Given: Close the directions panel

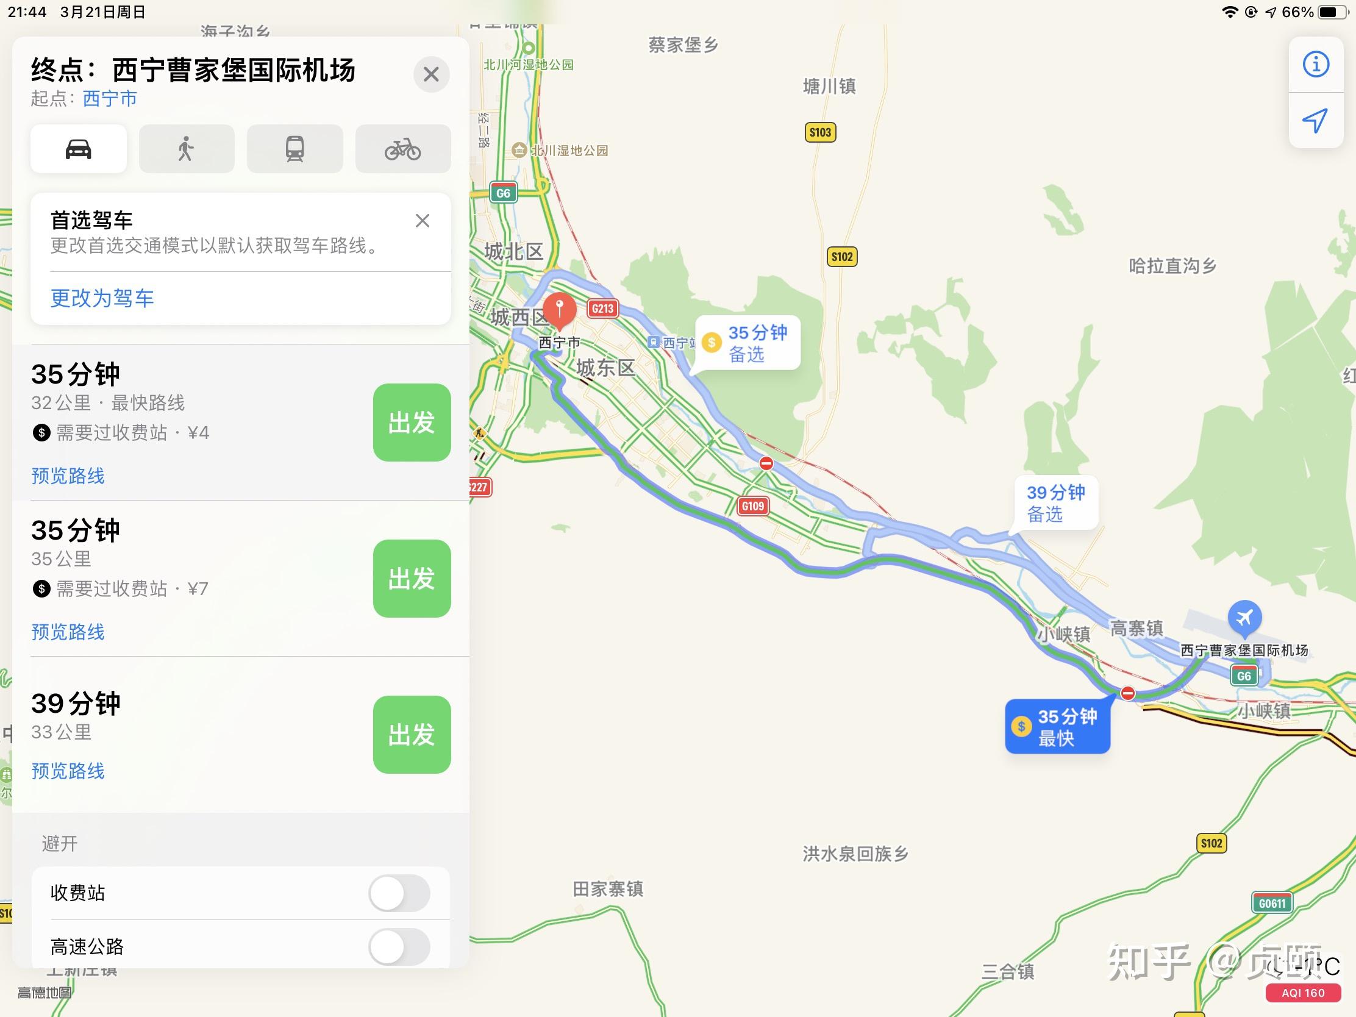Looking at the screenshot, I should (432, 74).
